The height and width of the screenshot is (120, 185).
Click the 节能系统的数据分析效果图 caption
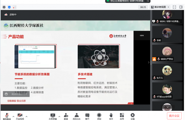pos(32,74)
